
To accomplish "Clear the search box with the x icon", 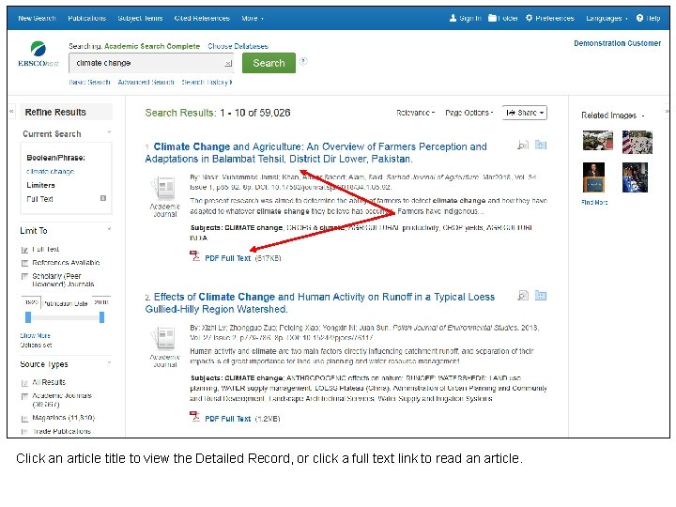I will click(x=228, y=64).
